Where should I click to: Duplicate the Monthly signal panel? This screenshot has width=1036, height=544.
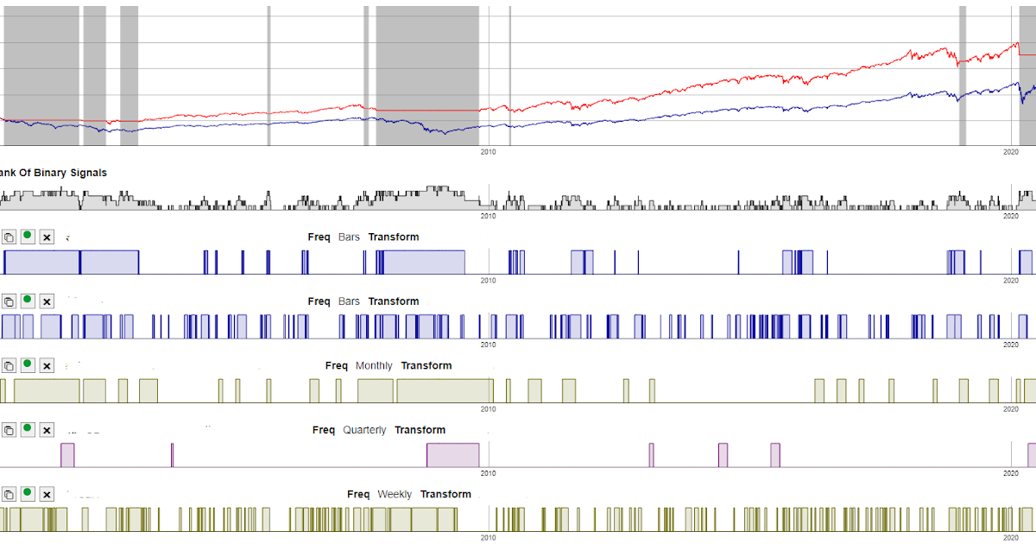pos(9,365)
